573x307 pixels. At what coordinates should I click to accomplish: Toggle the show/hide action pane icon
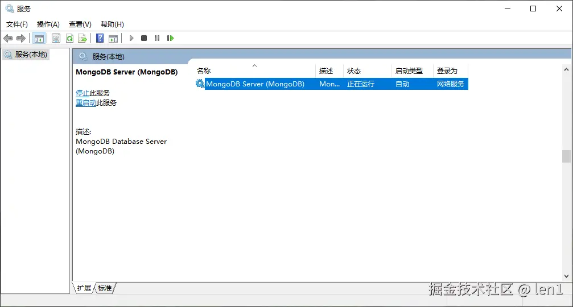coord(114,38)
